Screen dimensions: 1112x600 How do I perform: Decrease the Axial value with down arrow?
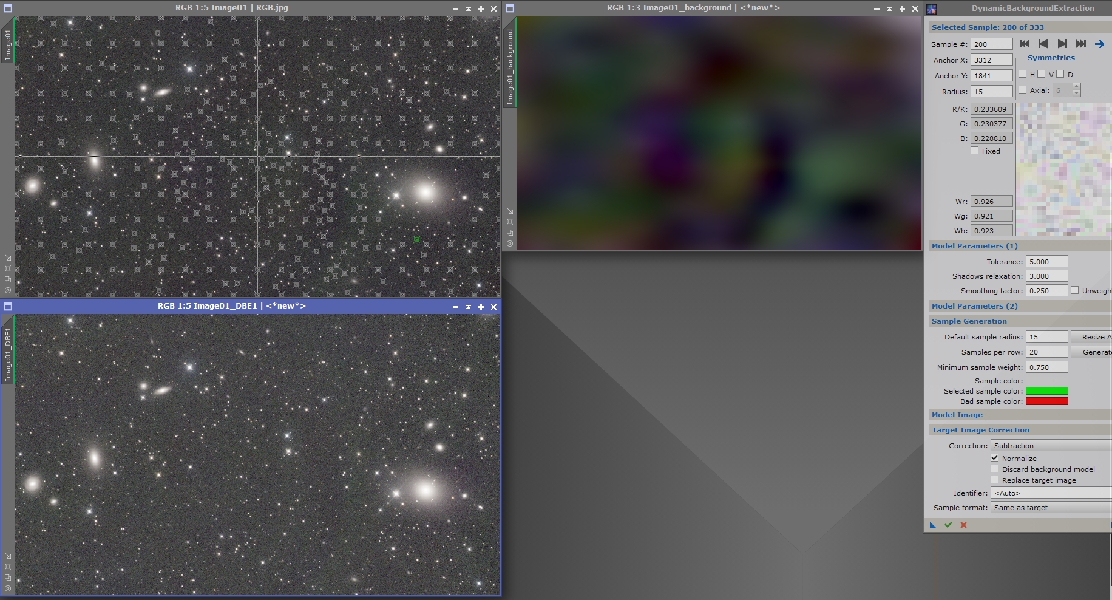tap(1077, 94)
